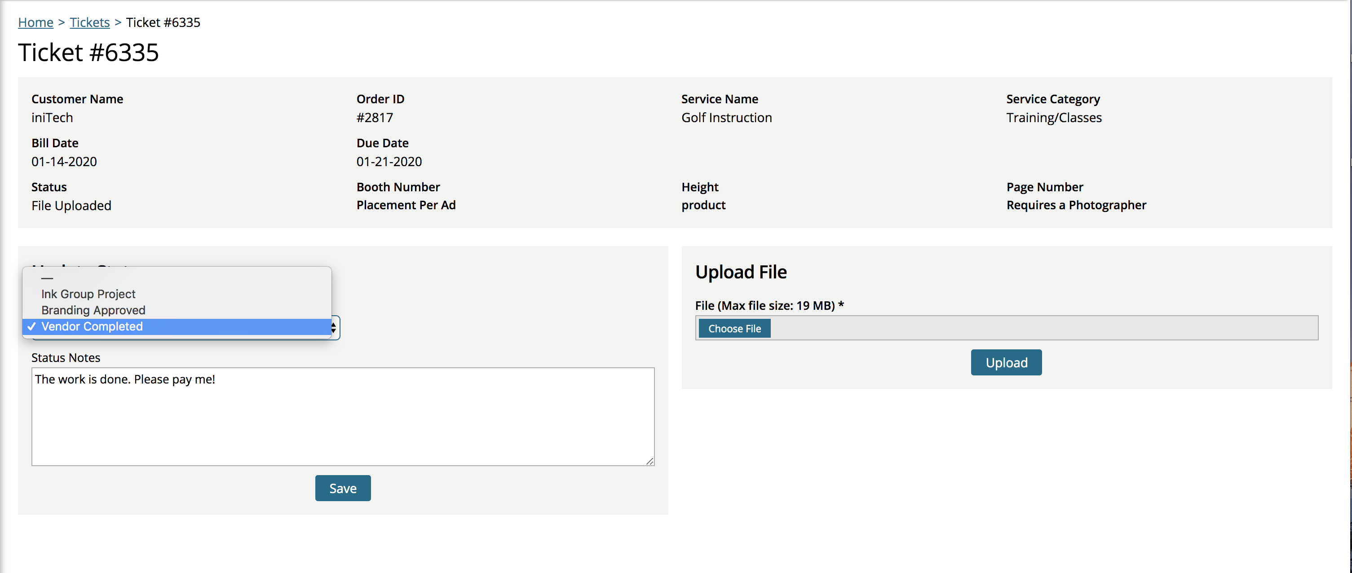The image size is (1352, 573).
Task: Select the Vendor Completed status option
Action: pyautogui.click(x=92, y=326)
